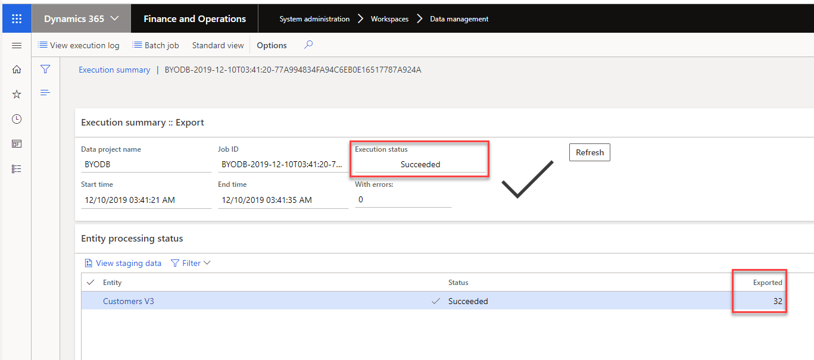The image size is (814, 360).
Task: Open the Batch job action
Action: tap(155, 45)
